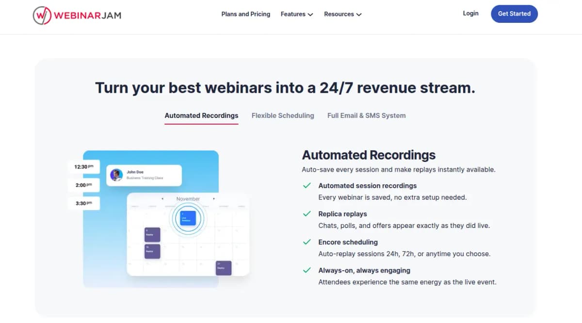Click the WEBINARJAM wordmark text

(x=87, y=16)
